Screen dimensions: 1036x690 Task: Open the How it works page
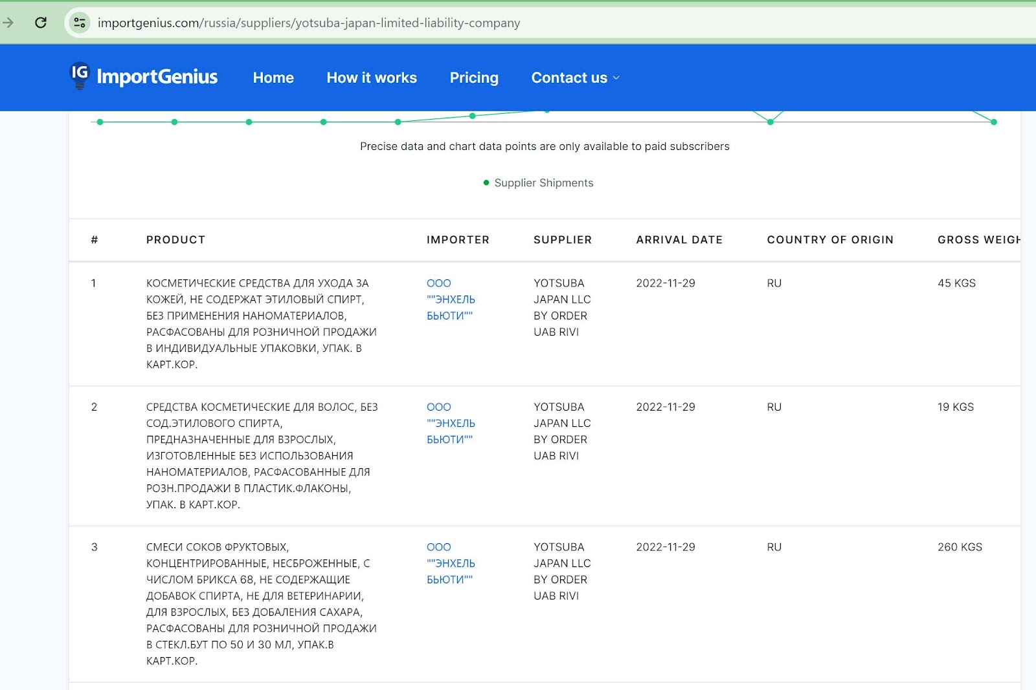(372, 78)
